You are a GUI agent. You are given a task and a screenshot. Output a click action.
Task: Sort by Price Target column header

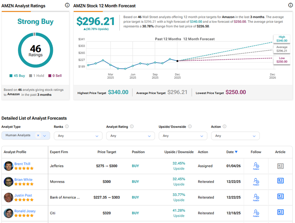click(x=107, y=152)
